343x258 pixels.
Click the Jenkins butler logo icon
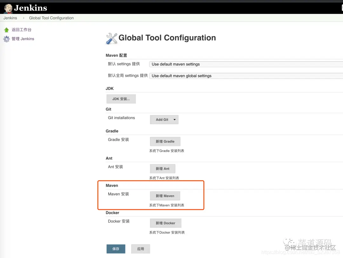(8, 9)
